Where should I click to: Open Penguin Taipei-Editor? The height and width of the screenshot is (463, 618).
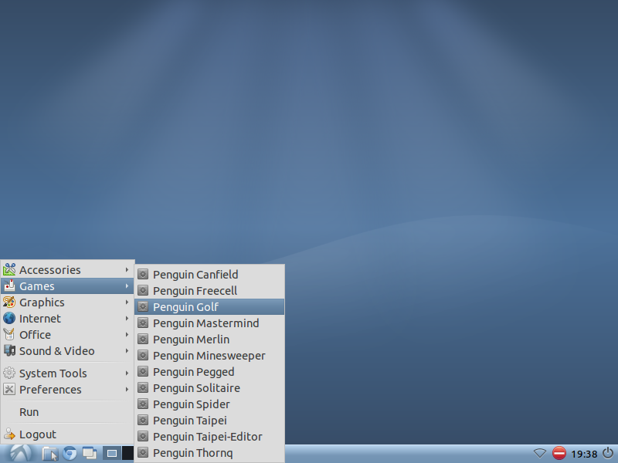pyautogui.click(x=209, y=437)
